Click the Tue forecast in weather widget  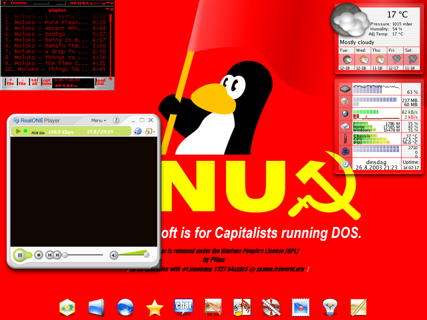[347, 59]
